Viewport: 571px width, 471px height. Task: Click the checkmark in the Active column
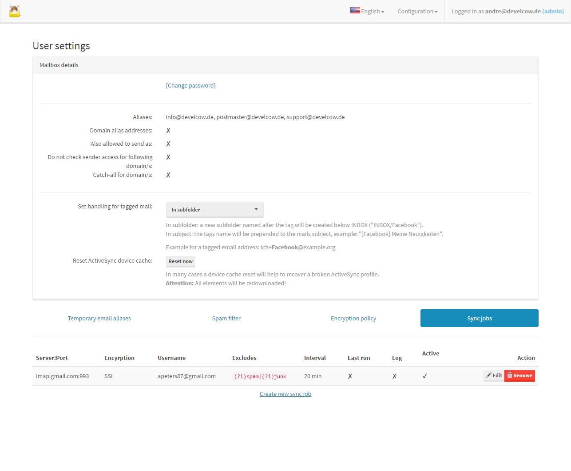coord(424,376)
